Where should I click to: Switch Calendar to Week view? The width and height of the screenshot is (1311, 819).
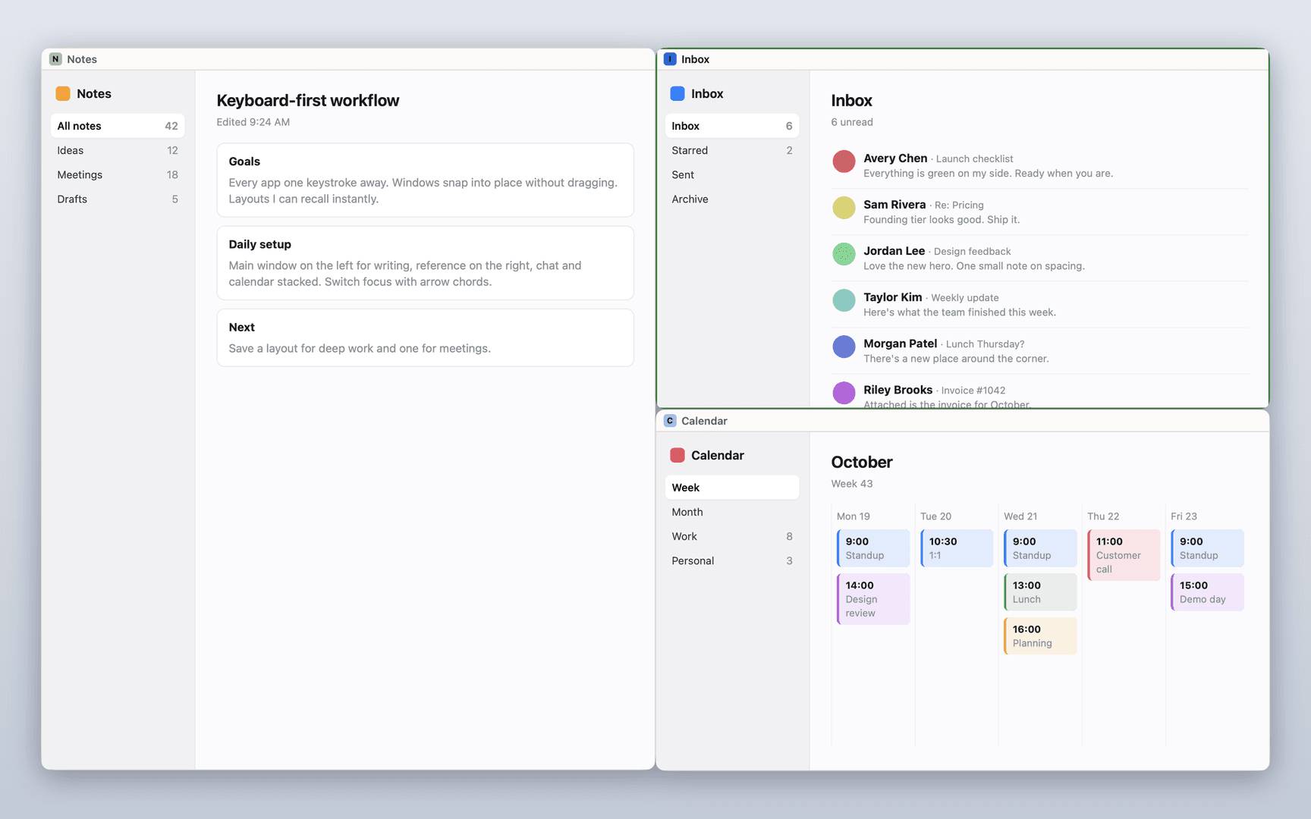coord(732,488)
